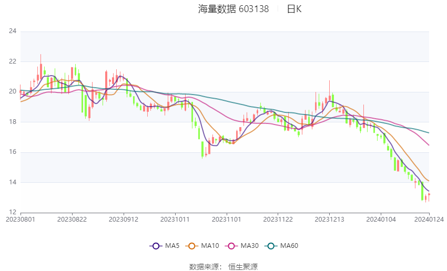This screenshot has width=447, height=271.
Task: Hide the MA5 series via its label
Action: click(172, 246)
